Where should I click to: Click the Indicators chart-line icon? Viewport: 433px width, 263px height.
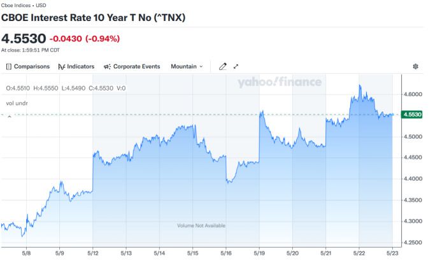pyautogui.click(x=61, y=66)
